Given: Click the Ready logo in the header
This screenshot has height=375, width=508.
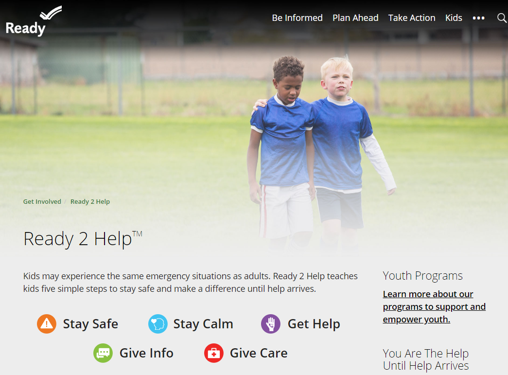Looking at the screenshot, I should click(34, 21).
